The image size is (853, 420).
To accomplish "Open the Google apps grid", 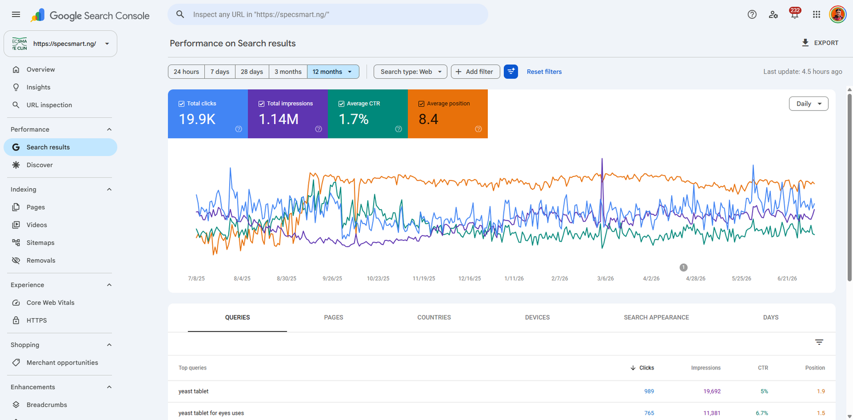I will (x=816, y=14).
